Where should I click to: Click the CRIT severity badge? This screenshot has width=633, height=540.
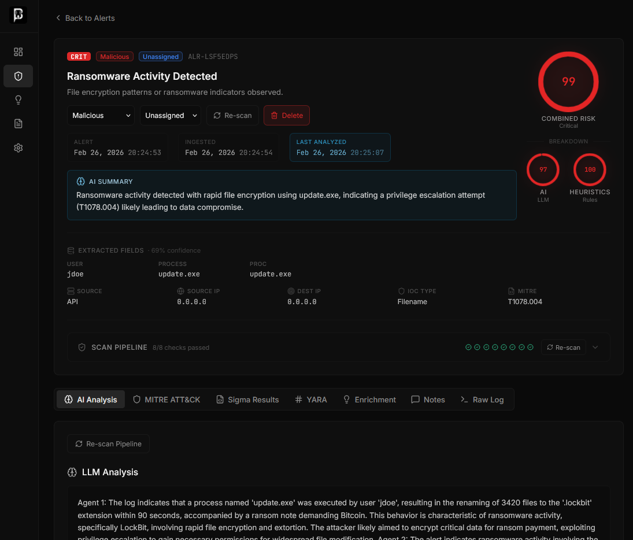click(x=79, y=57)
